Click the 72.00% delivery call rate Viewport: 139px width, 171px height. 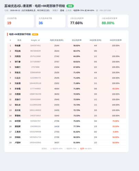[77, 94]
